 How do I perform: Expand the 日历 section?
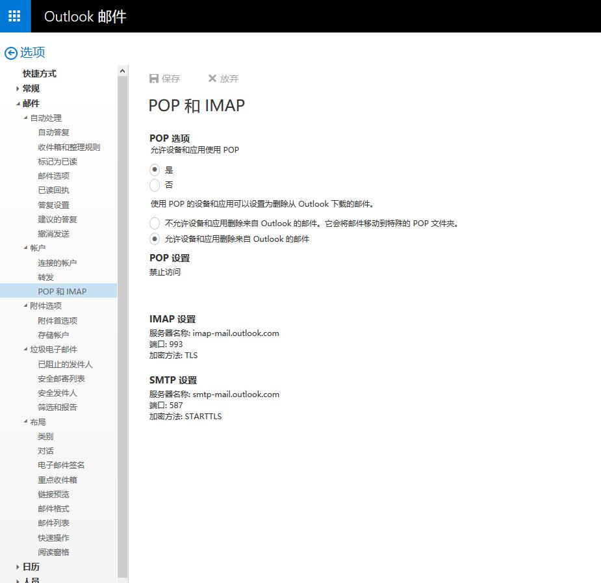pyautogui.click(x=18, y=567)
